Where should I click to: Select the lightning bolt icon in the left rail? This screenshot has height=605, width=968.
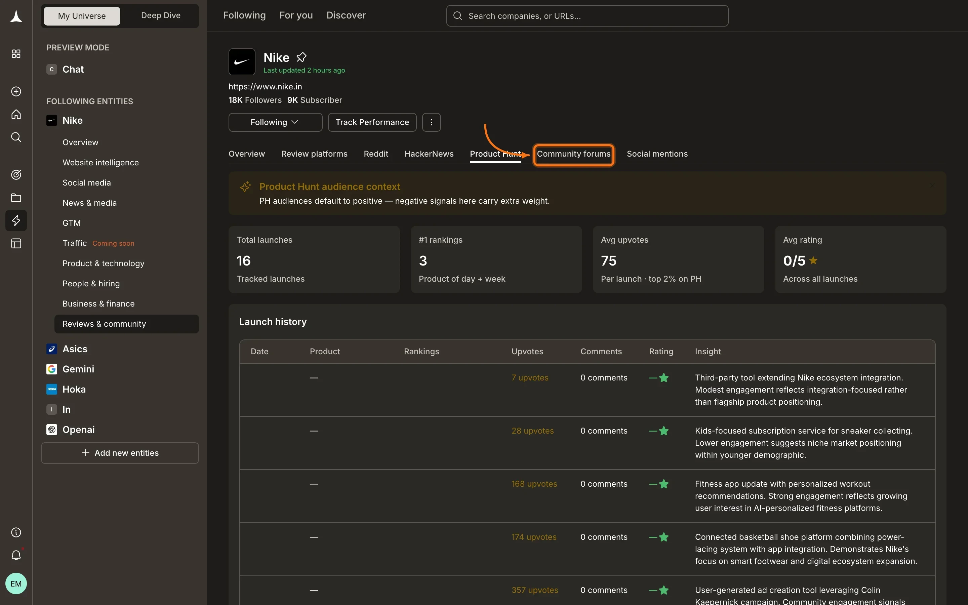(x=16, y=220)
